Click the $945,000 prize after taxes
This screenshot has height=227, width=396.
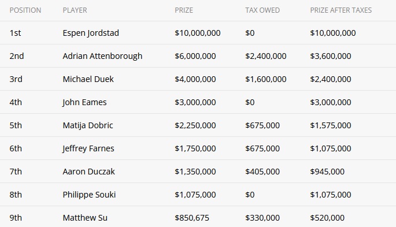click(x=327, y=172)
